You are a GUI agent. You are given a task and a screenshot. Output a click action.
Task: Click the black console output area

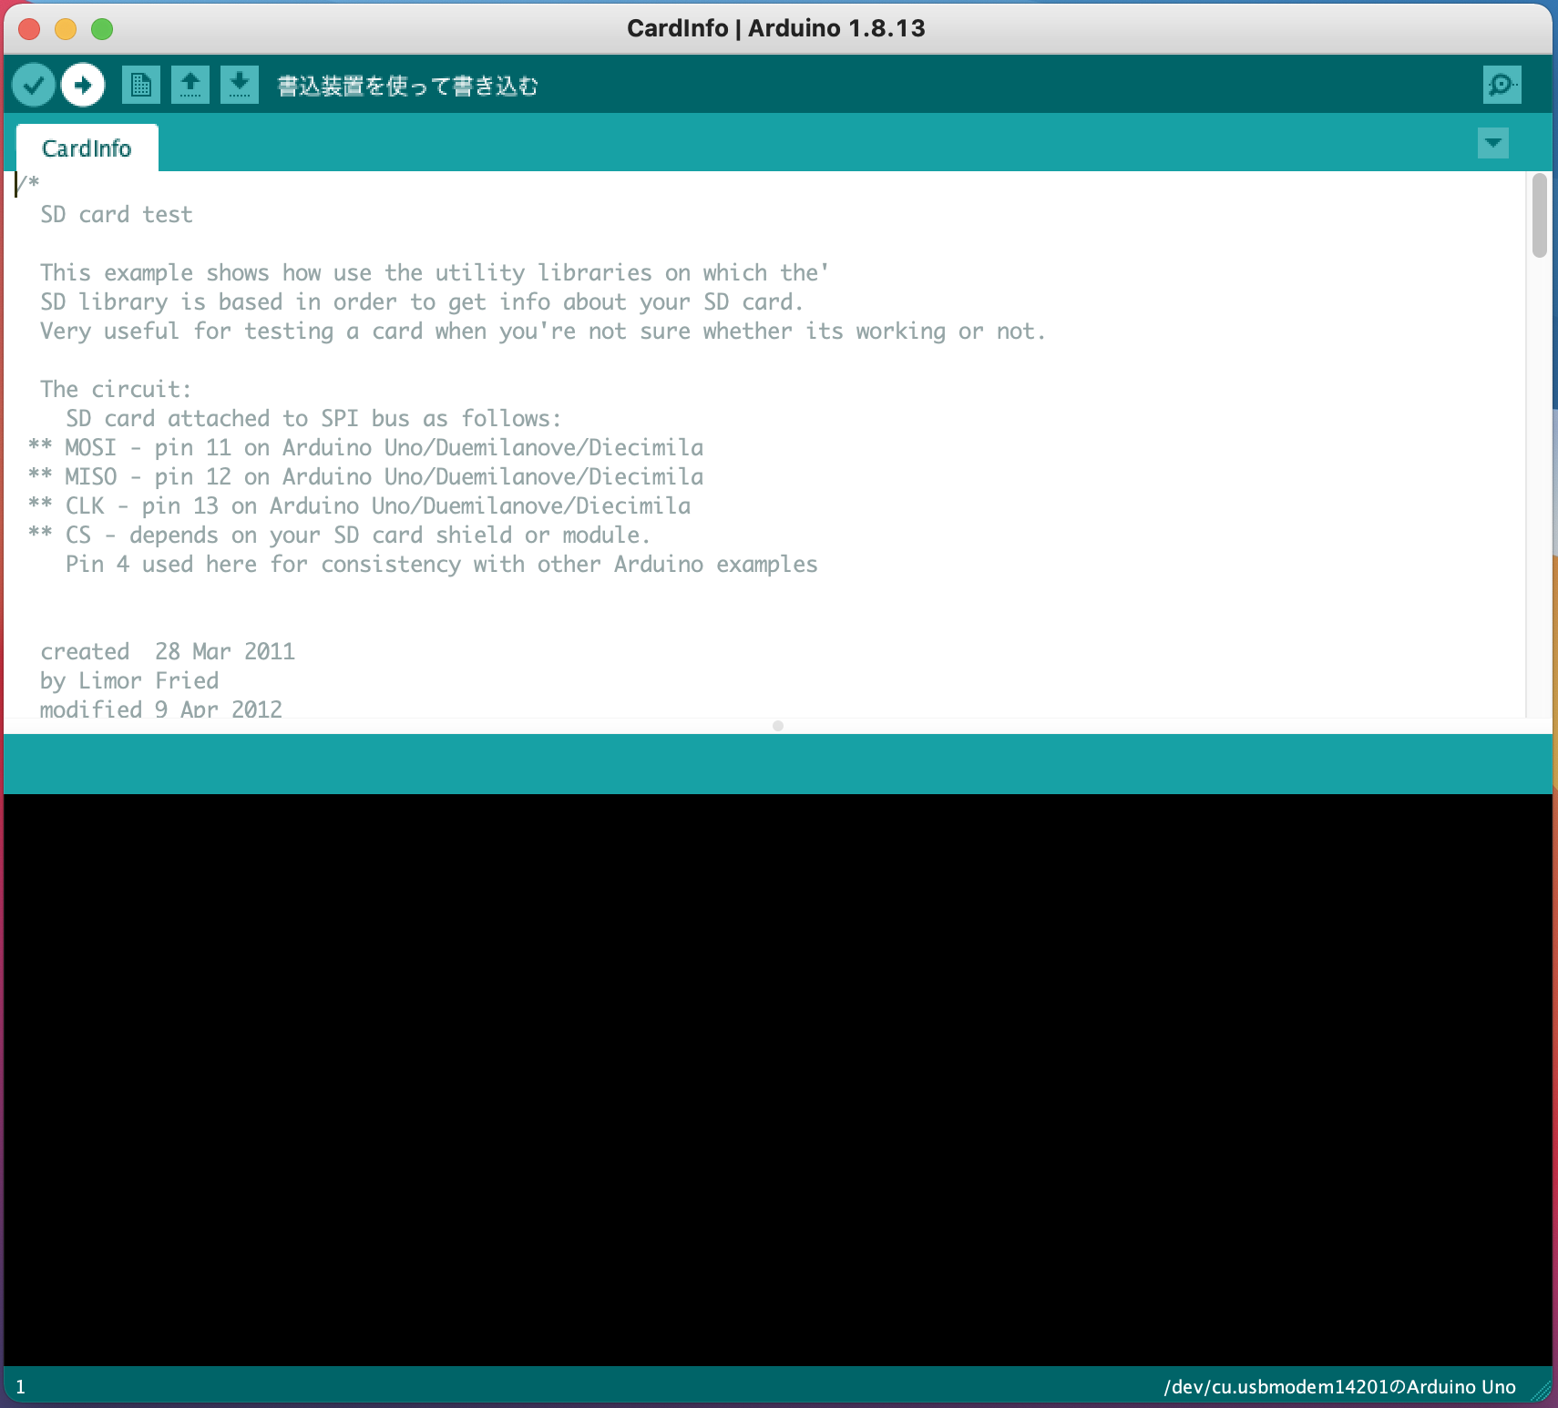click(x=778, y=1079)
